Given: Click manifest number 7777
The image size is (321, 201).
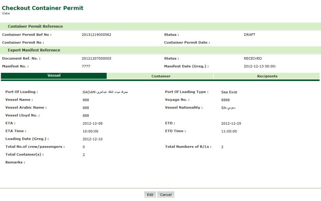Looking at the screenshot, I should 86,67.
